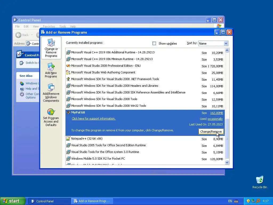
Task: Click the keyboard icon in taskbar
Action: [x=236, y=201]
